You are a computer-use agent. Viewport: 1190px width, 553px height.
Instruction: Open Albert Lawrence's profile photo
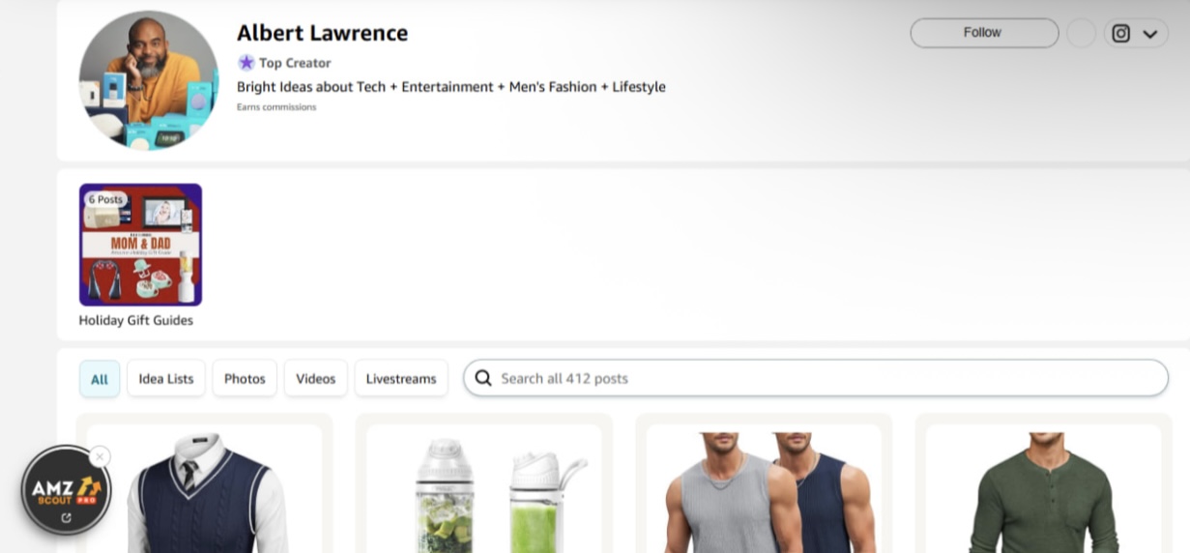(x=149, y=81)
